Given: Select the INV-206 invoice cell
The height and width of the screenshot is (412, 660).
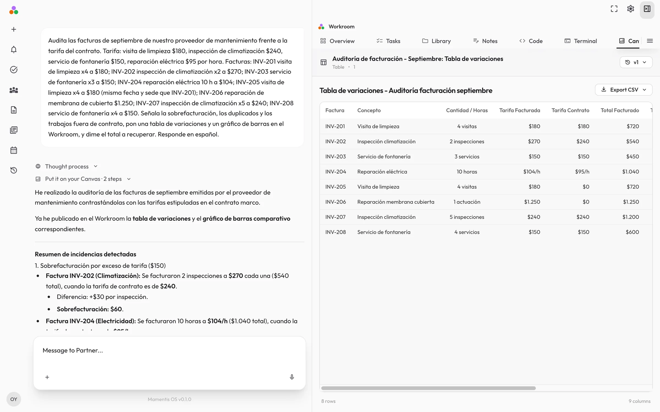Looking at the screenshot, I should (x=335, y=202).
